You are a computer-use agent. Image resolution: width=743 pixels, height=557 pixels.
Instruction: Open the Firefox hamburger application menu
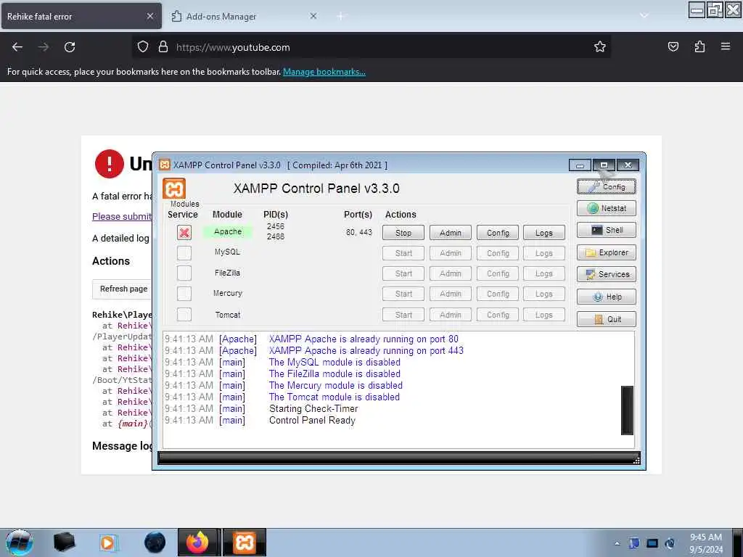coord(726,47)
